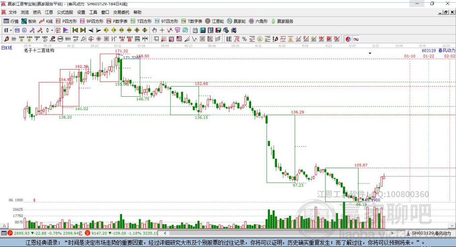Open the 浏览 menu
Viewport: 456px width, 247px height.
[25, 12]
